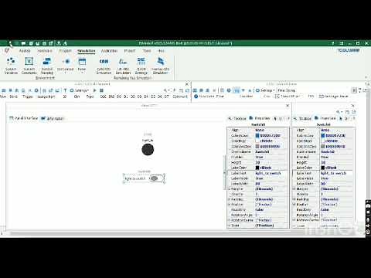The height and width of the screenshot is (278, 371).
Task: Click the pointer icon in the left properties panel
Action: click(275, 118)
